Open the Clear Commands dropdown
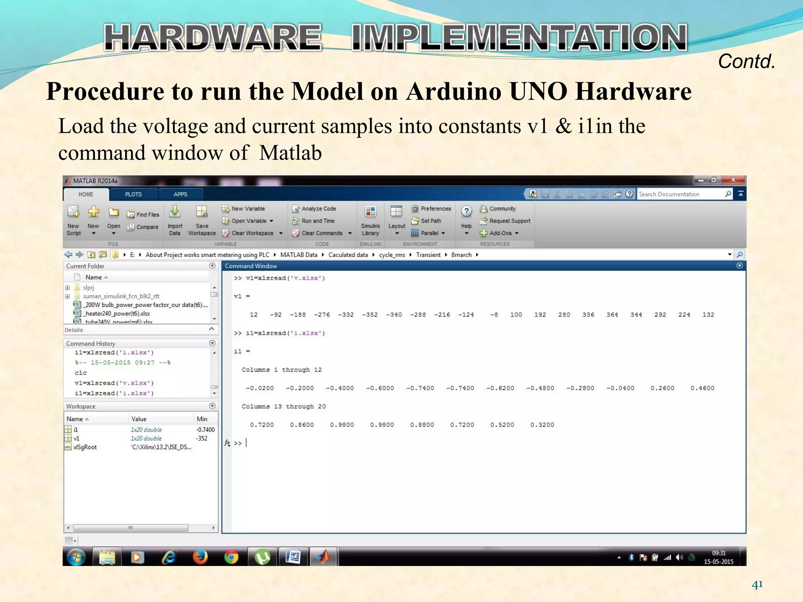This screenshot has height=602, width=803. tap(350, 233)
